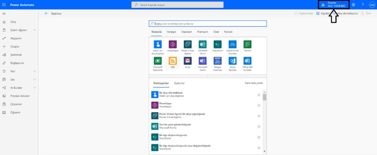Switch to the Yerleşik tab
Viewport: 377px width, 155px height.
pos(172,32)
